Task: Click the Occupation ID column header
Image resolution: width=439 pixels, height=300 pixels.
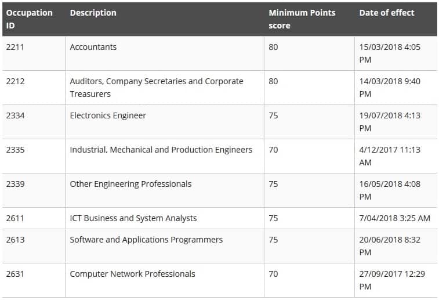Action: (x=29, y=19)
